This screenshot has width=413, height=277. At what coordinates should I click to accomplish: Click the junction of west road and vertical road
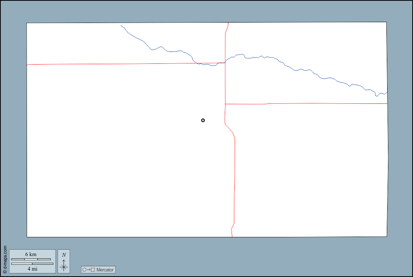click(225, 63)
